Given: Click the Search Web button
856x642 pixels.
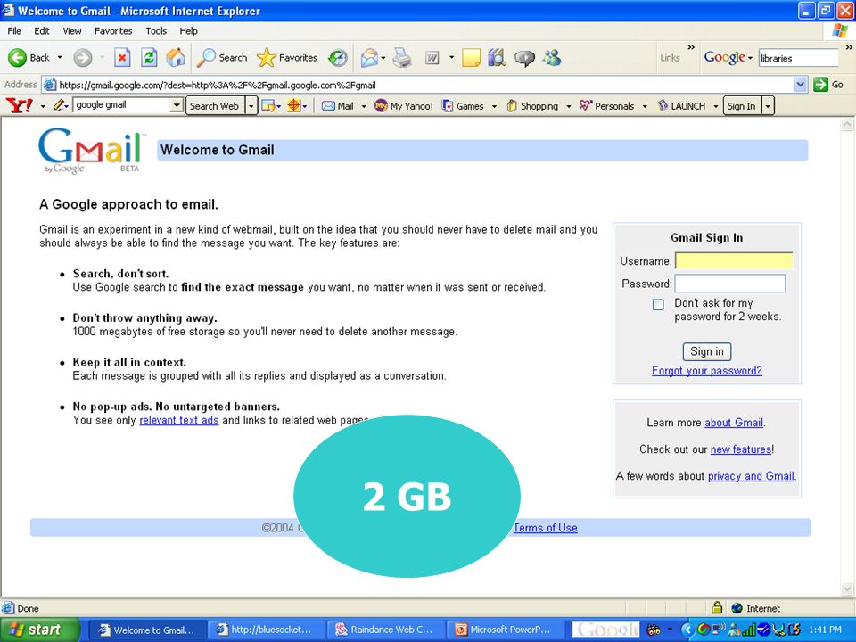Looking at the screenshot, I should pyautogui.click(x=215, y=106).
